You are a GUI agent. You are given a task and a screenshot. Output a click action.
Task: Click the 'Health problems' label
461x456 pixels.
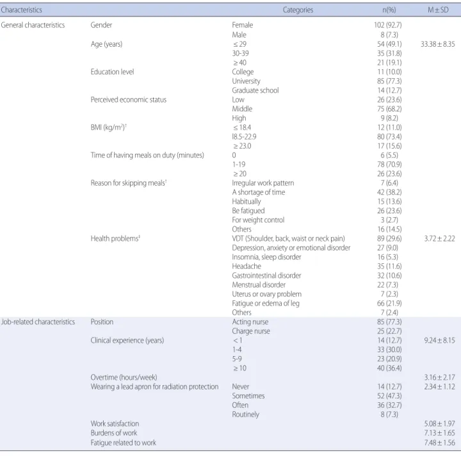point(115,238)
